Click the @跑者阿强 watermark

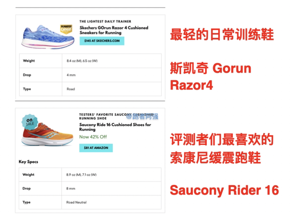142,116
